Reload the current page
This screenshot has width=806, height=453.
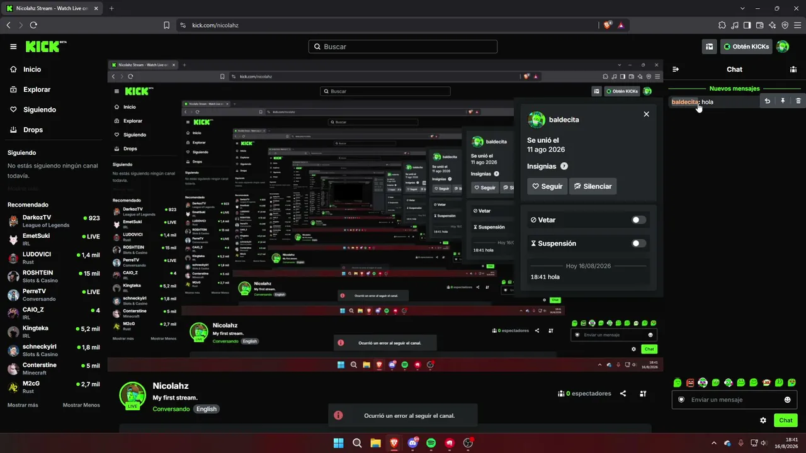[x=33, y=25]
